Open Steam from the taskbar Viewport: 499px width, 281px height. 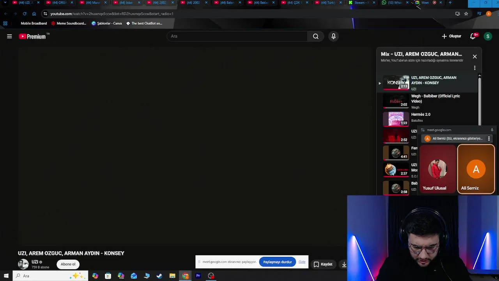pos(159,276)
